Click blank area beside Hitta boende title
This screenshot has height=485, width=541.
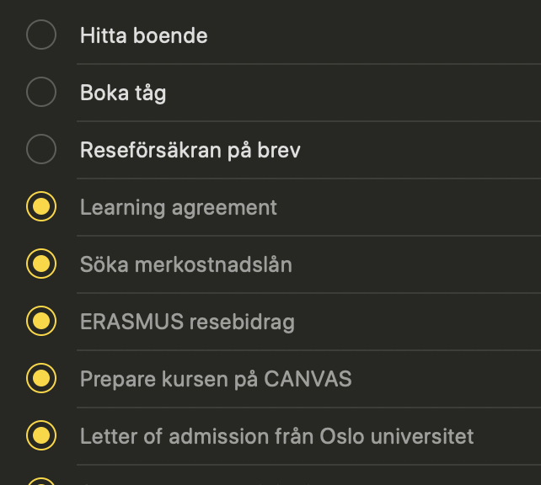[372, 35]
